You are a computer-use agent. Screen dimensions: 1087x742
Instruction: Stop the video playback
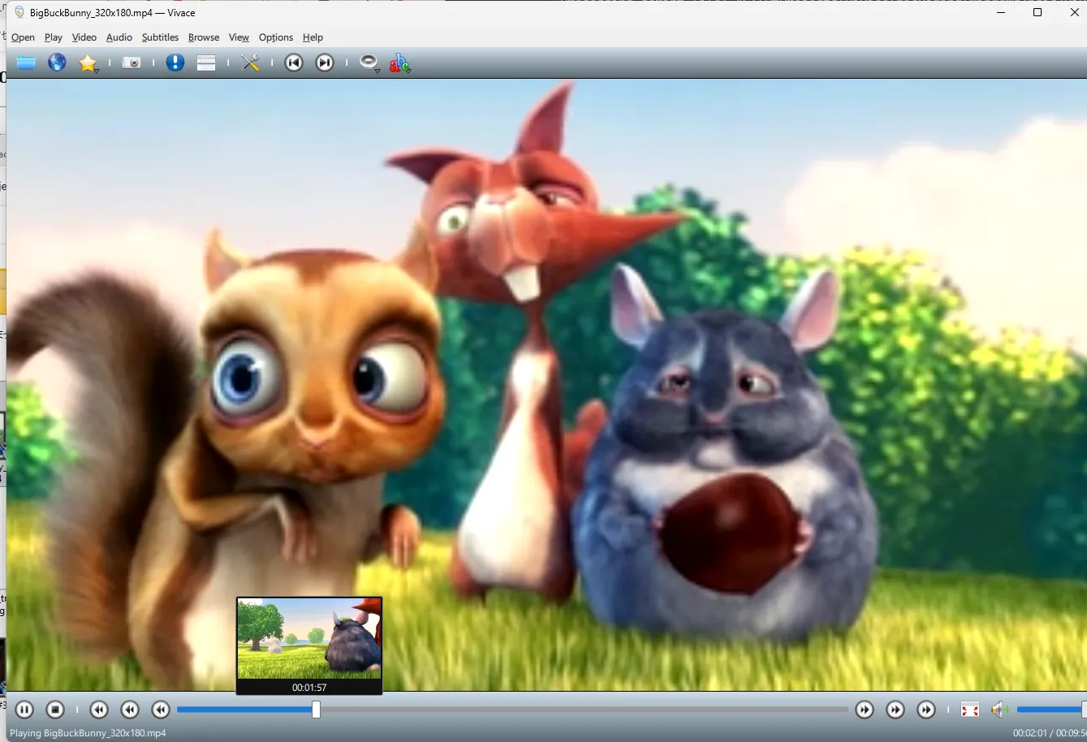tap(55, 710)
